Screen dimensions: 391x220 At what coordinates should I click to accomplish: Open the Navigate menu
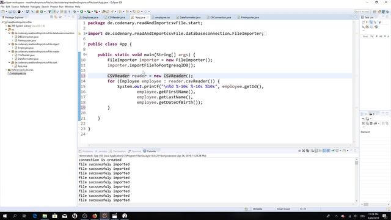point(35,7)
